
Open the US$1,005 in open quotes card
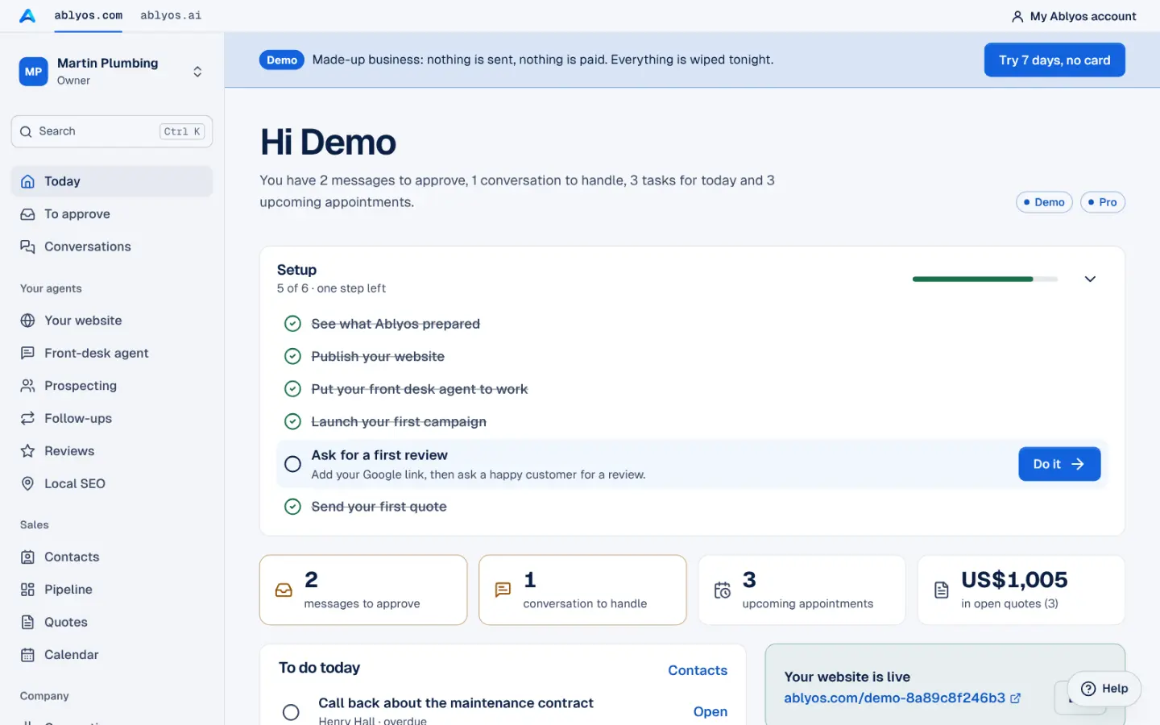pyautogui.click(x=1021, y=590)
